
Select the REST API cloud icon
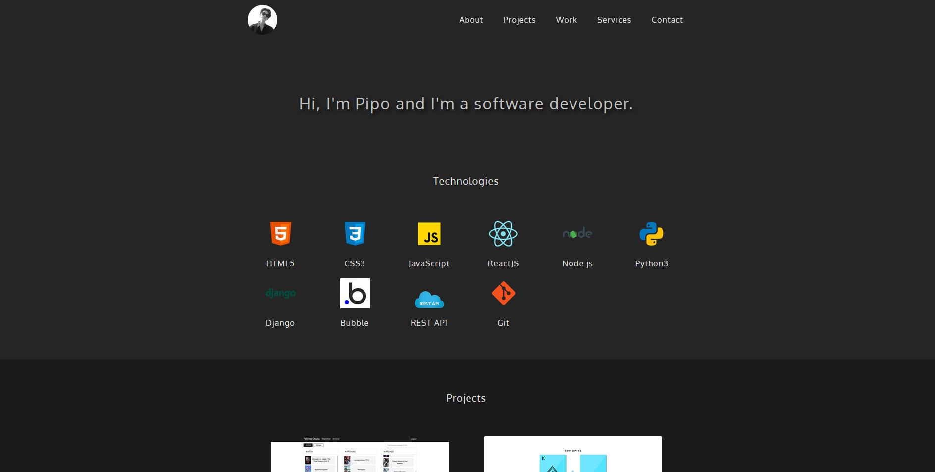429,299
